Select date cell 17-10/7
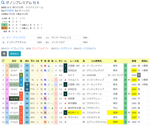The image size is (149, 125). point(14,117)
